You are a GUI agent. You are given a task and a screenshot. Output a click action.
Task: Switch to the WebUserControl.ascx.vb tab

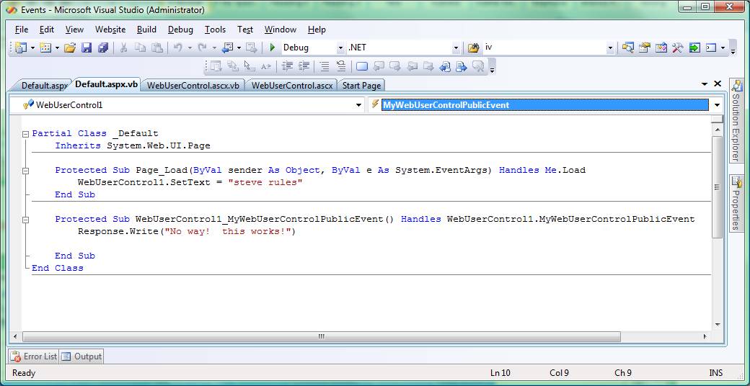[193, 86]
